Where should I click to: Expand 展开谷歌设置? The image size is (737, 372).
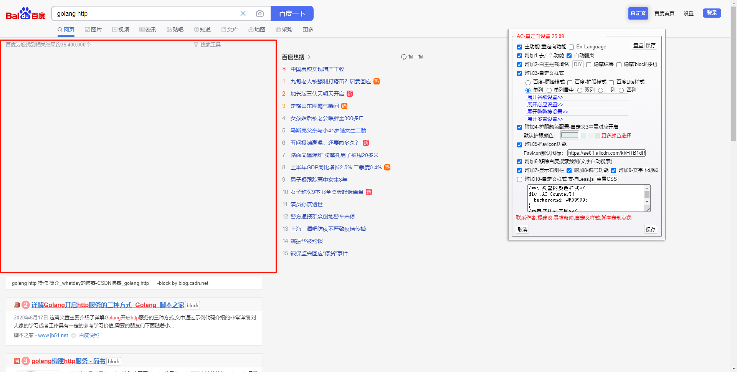pos(545,97)
